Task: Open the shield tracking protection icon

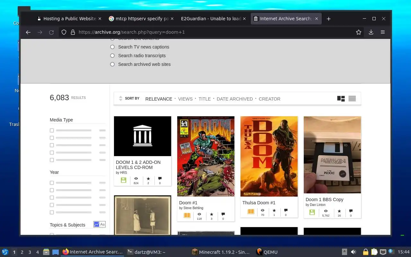Action: (x=64, y=32)
